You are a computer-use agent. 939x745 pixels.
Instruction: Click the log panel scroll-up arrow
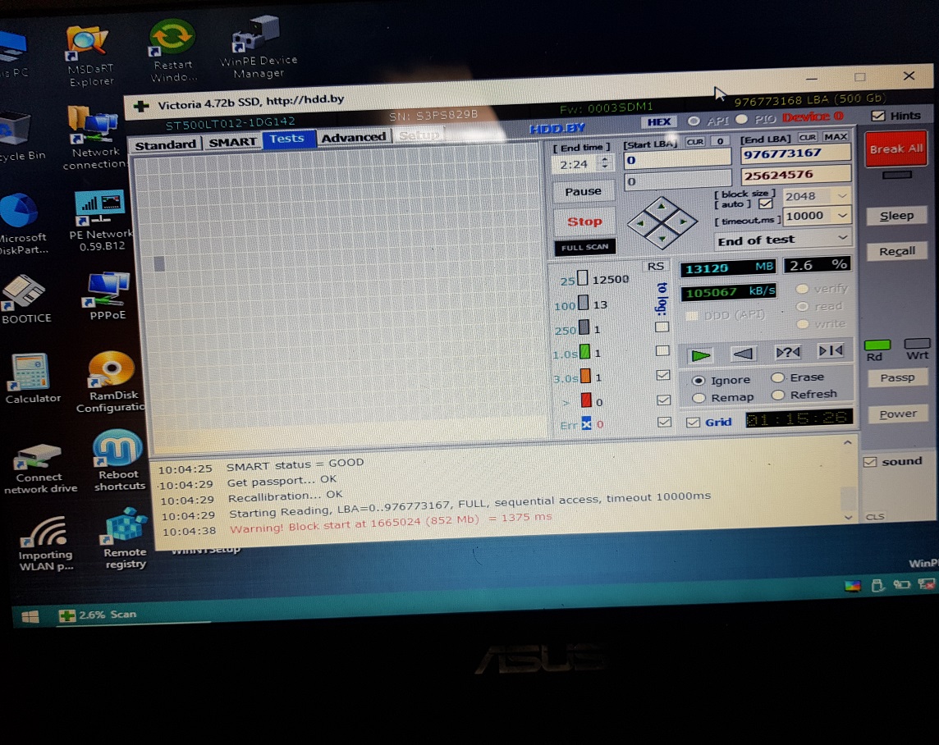point(847,443)
